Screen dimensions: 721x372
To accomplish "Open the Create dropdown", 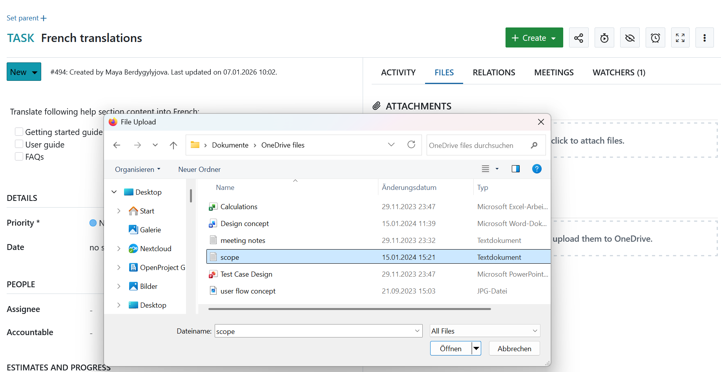I will (534, 37).
